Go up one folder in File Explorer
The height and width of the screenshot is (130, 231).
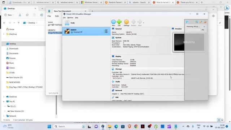tap(18, 23)
